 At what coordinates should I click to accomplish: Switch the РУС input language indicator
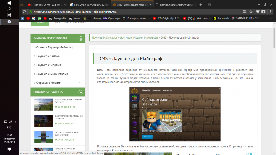coord(9,127)
